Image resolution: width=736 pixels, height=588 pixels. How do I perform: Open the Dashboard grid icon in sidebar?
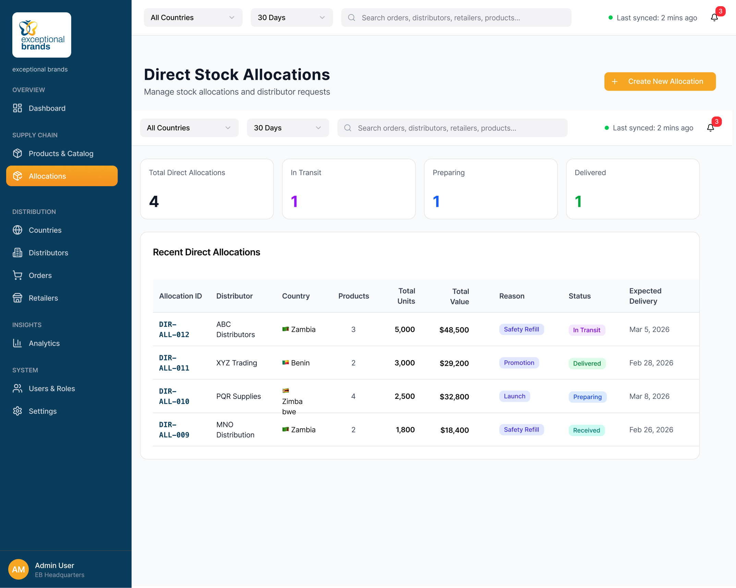(x=17, y=108)
